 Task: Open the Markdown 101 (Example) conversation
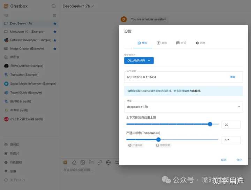30,32
